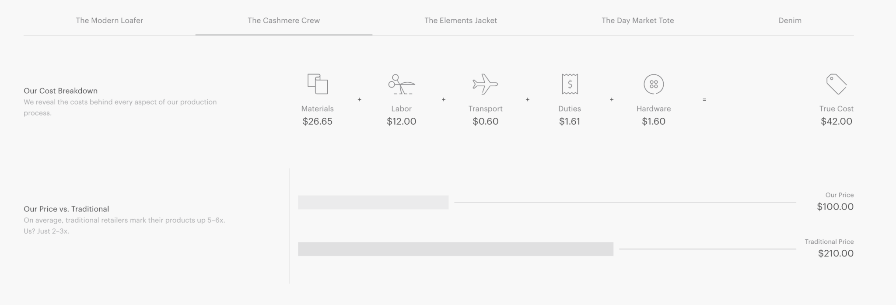Open The Elements Jacket tab
The height and width of the screenshot is (305, 896).
(461, 20)
